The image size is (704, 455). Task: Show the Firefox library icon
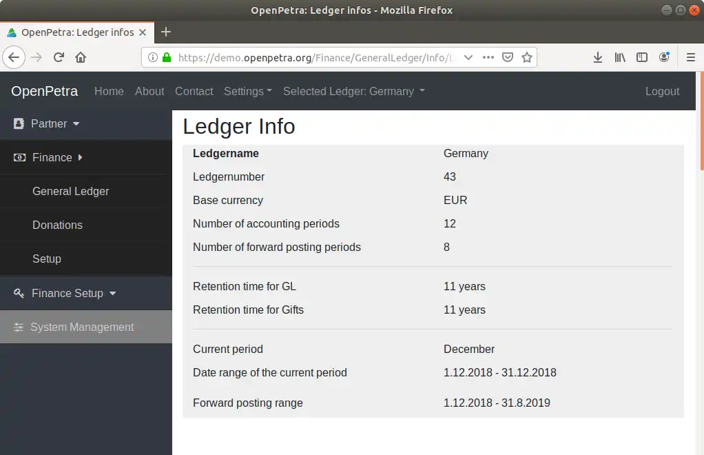pos(620,57)
